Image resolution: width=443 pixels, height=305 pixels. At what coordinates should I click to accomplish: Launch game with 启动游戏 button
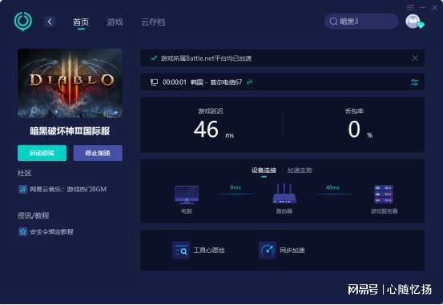(x=42, y=153)
